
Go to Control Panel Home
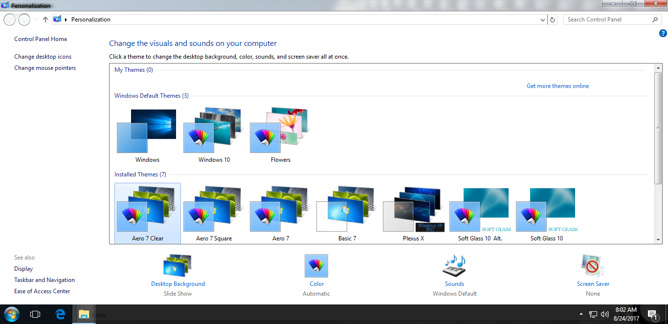41,39
